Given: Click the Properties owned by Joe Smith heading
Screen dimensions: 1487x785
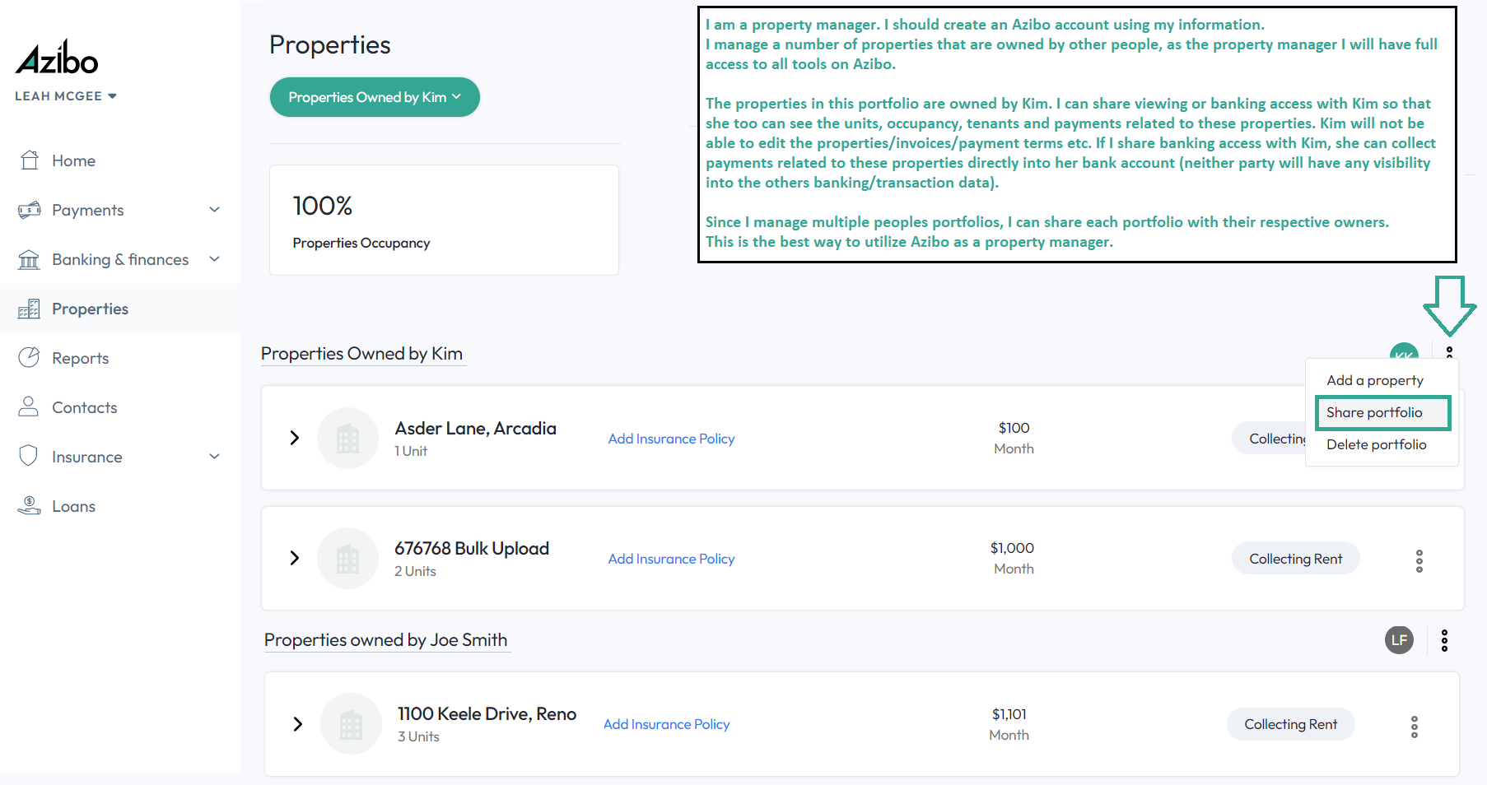Looking at the screenshot, I should click(385, 640).
